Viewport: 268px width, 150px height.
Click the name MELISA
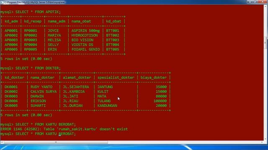coord(54,40)
